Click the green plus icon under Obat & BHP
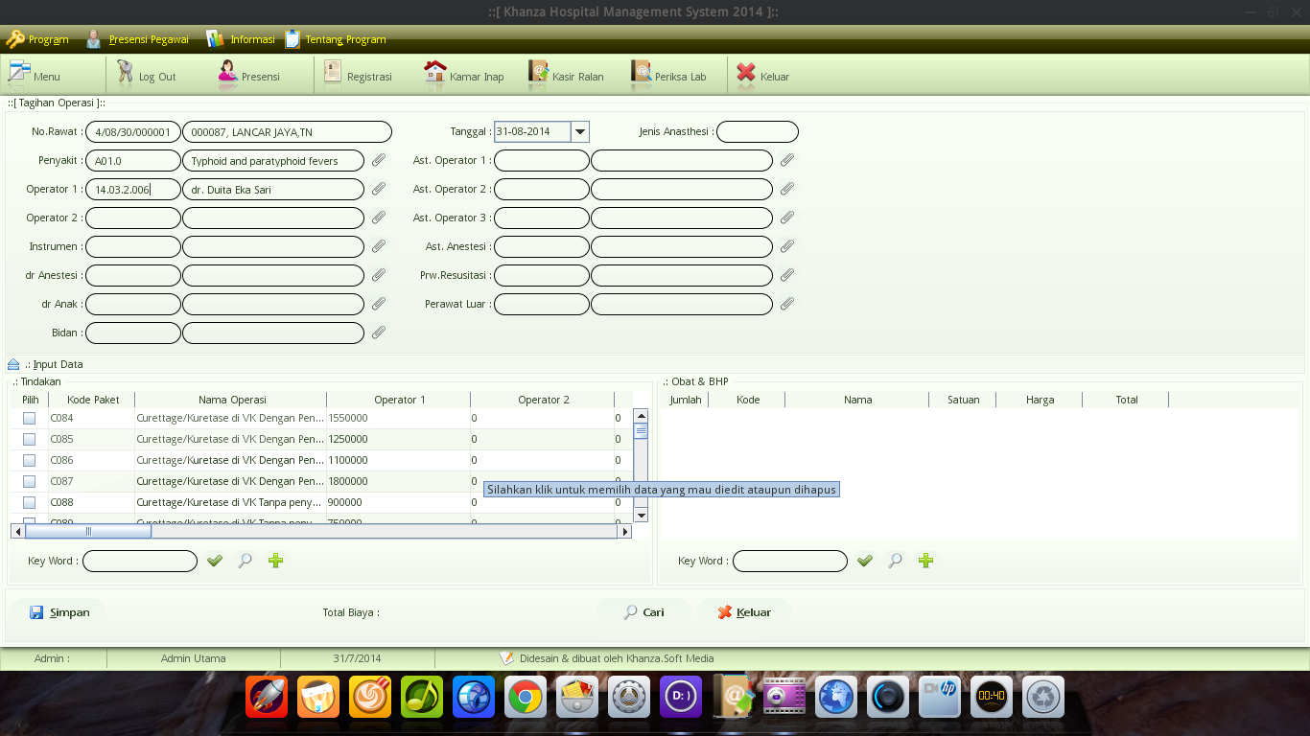 click(x=925, y=561)
